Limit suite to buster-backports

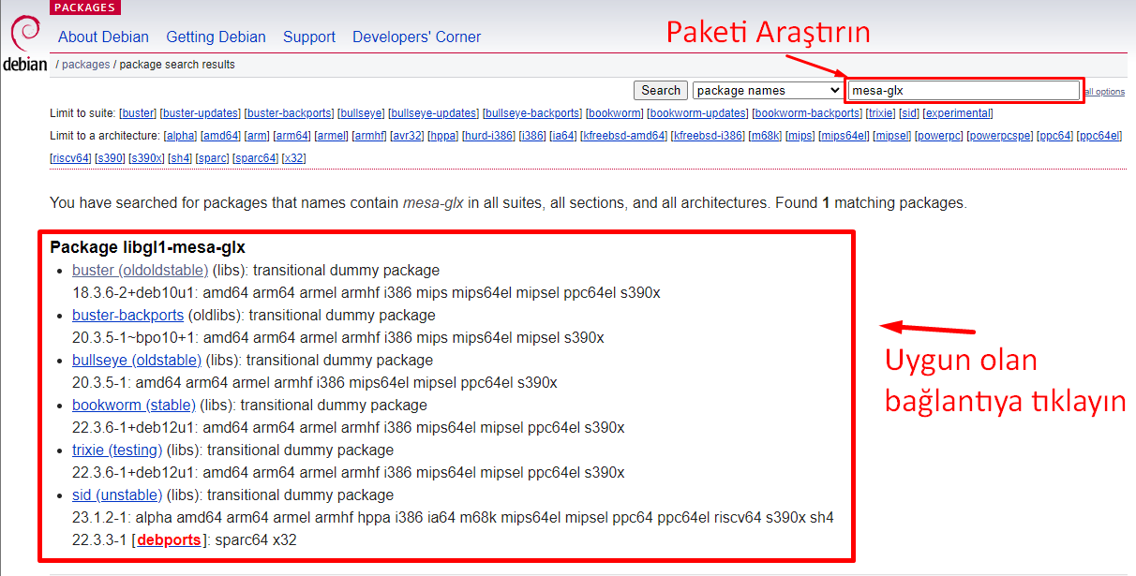tap(289, 113)
